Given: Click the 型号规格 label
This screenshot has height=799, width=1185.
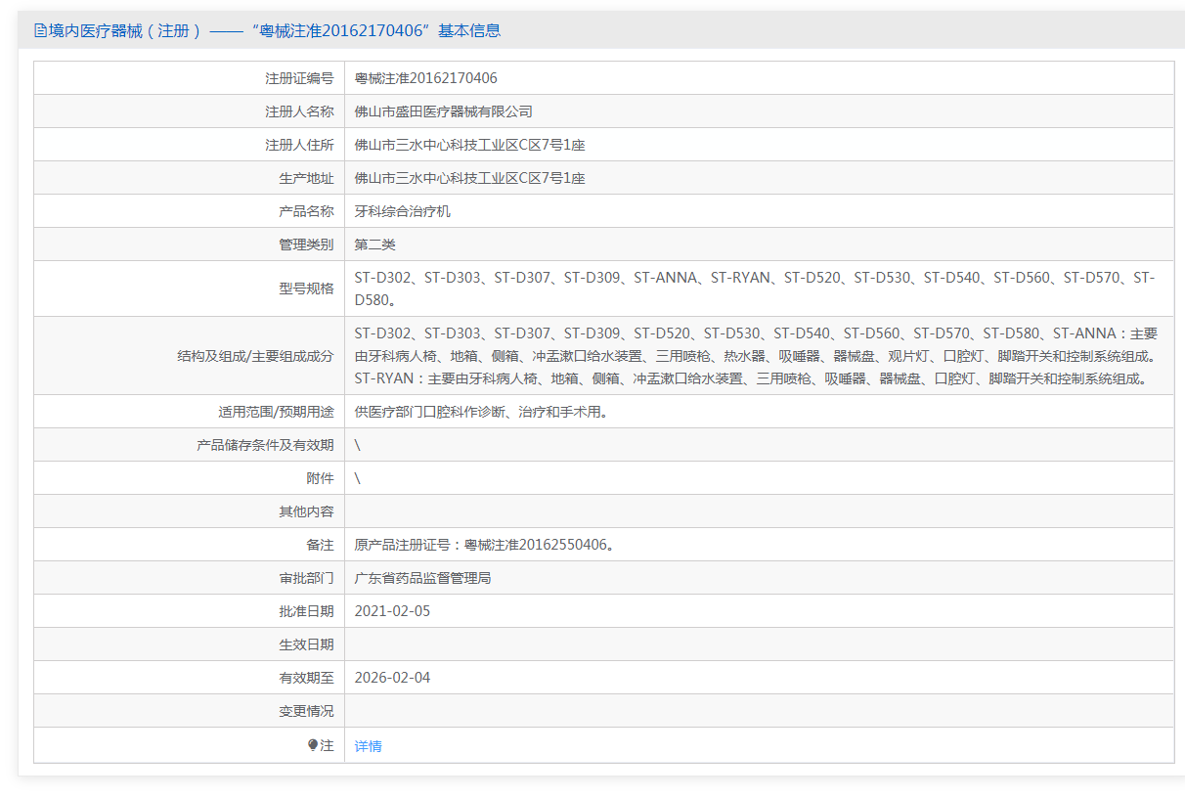Looking at the screenshot, I should pos(306,289).
